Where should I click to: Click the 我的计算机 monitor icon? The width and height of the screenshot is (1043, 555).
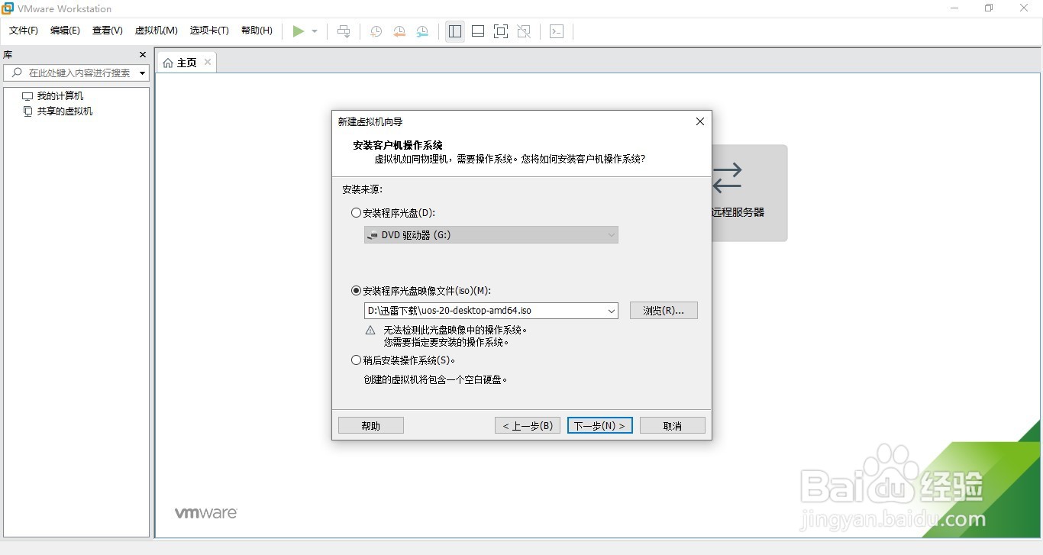point(27,96)
